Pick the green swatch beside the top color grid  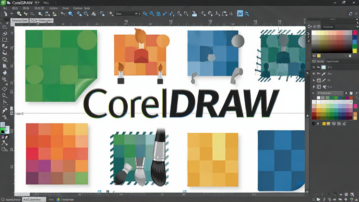tap(355, 47)
